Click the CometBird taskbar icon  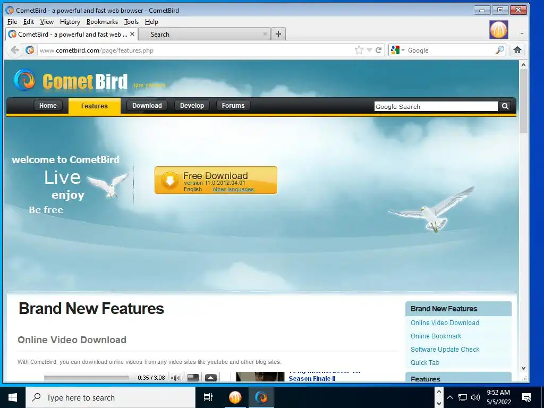pos(261,397)
